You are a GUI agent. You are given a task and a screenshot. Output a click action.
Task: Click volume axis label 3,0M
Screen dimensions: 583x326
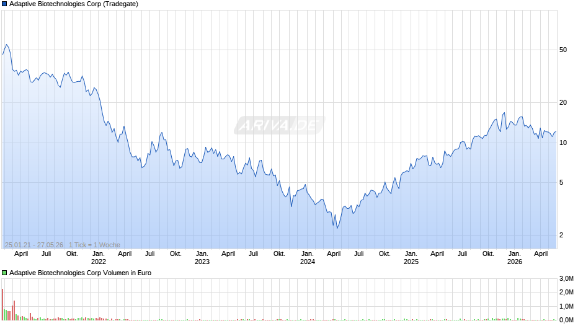point(566,278)
